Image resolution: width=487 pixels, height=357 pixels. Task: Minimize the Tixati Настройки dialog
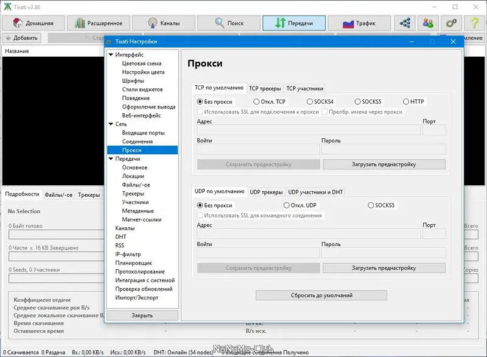pos(412,41)
